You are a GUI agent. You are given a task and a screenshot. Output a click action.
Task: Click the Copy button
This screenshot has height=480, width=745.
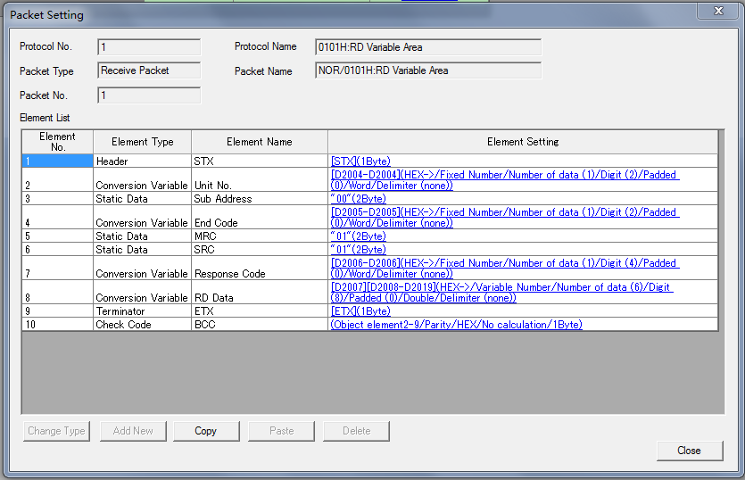(x=205, y=431)
